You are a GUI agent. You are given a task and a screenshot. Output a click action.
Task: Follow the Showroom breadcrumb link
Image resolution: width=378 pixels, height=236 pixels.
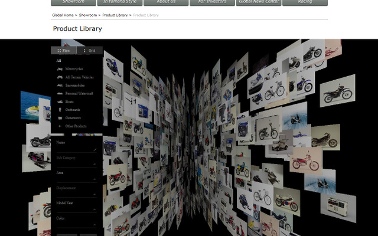click(x=88, y=15)
